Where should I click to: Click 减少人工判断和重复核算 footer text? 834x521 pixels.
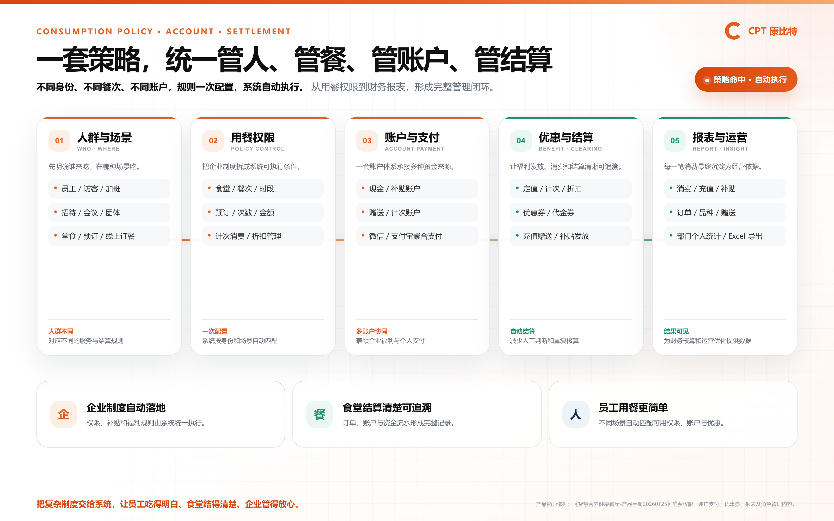tap(544, 340)
